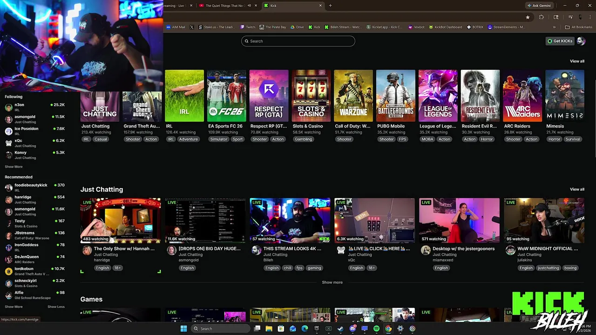Open schneckyirl channel in Recommended list

(34, 283)
